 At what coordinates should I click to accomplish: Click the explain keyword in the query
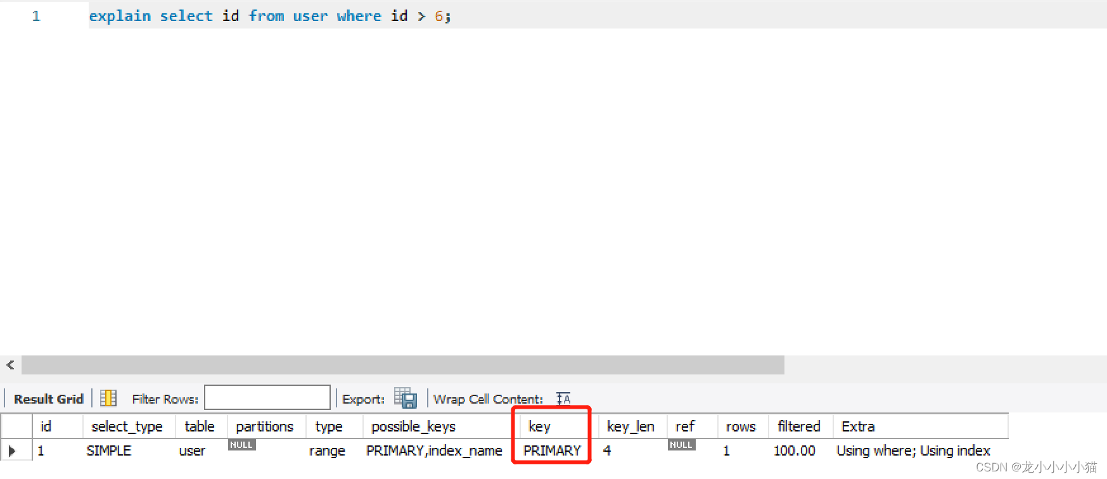[120, 16]
